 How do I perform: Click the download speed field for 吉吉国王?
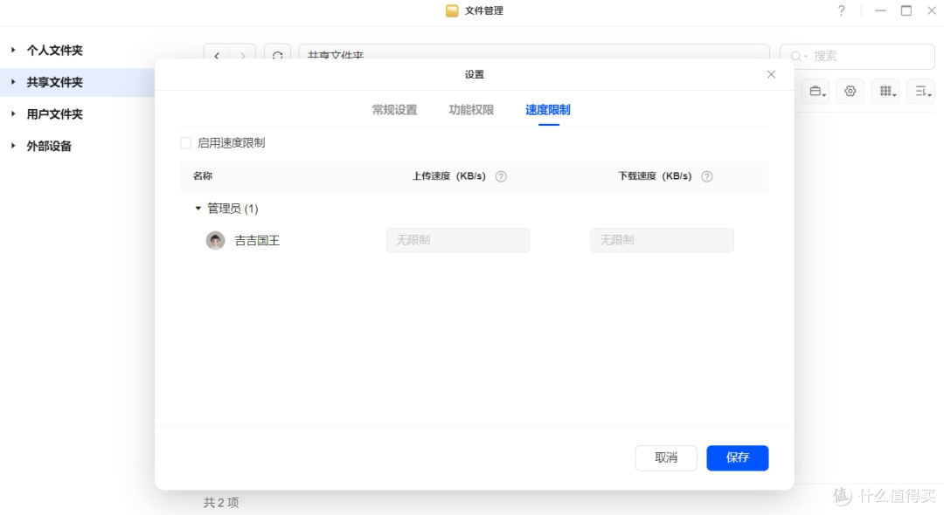coord(662,240)
